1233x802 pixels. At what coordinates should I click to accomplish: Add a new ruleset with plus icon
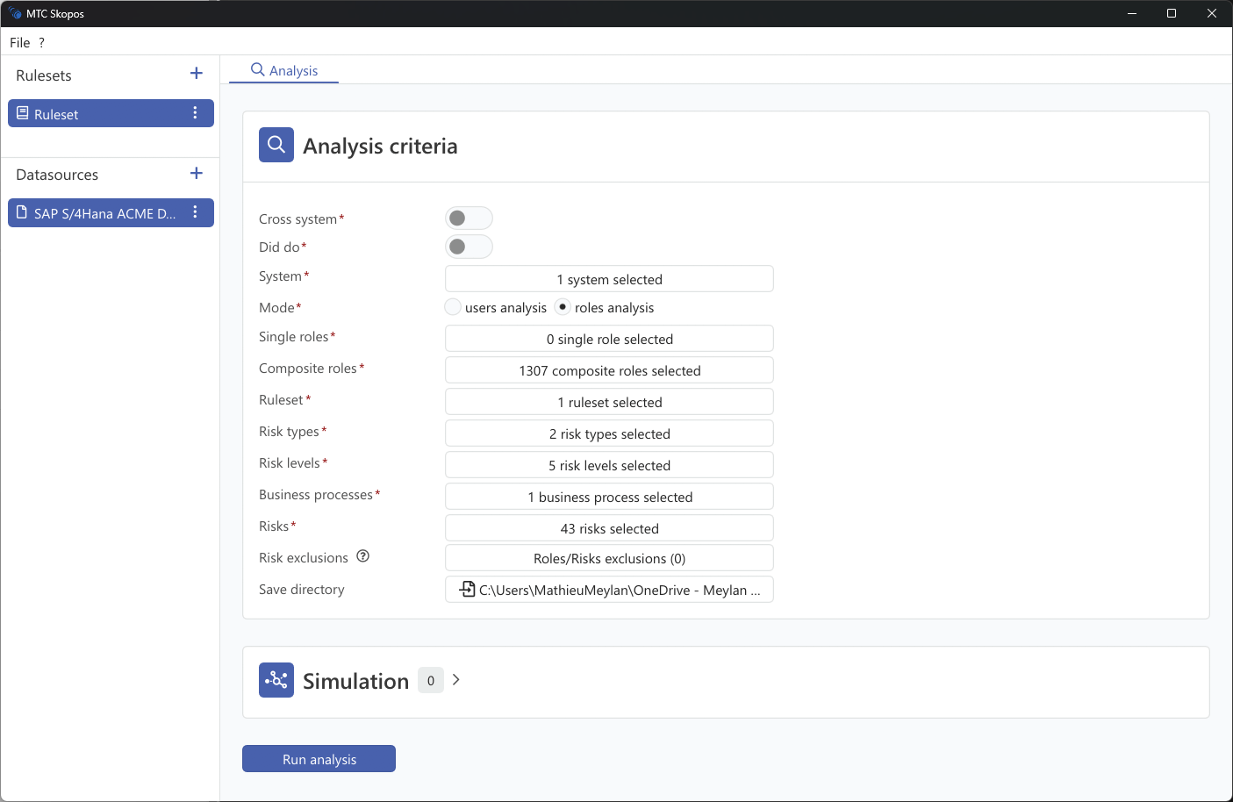197,74
